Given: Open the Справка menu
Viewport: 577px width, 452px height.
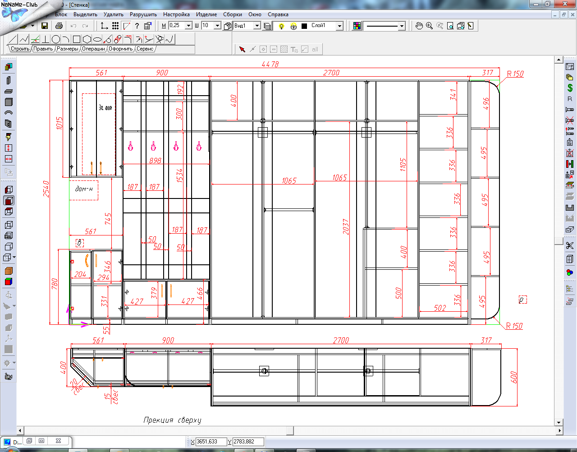Looking at the screenshot, I should (278, 14).
